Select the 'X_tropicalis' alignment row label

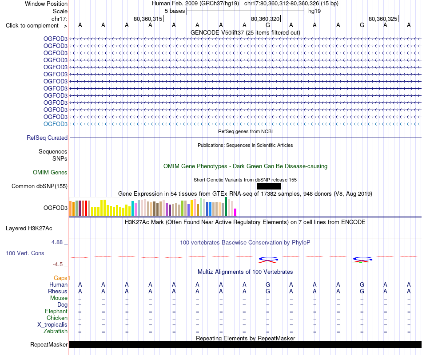pyautogui.click(x=52, y=325)
